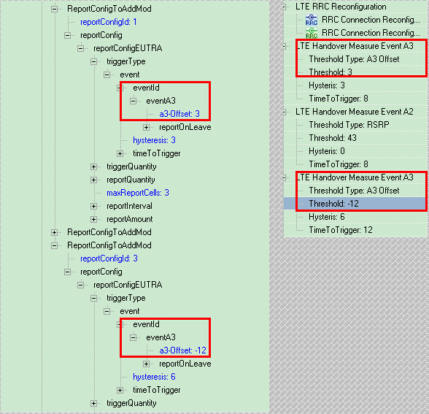The image size is (429, 414).
Task: Collapse reportConfig under reportConfigId: 1
Action: click(x=68, y=35)
